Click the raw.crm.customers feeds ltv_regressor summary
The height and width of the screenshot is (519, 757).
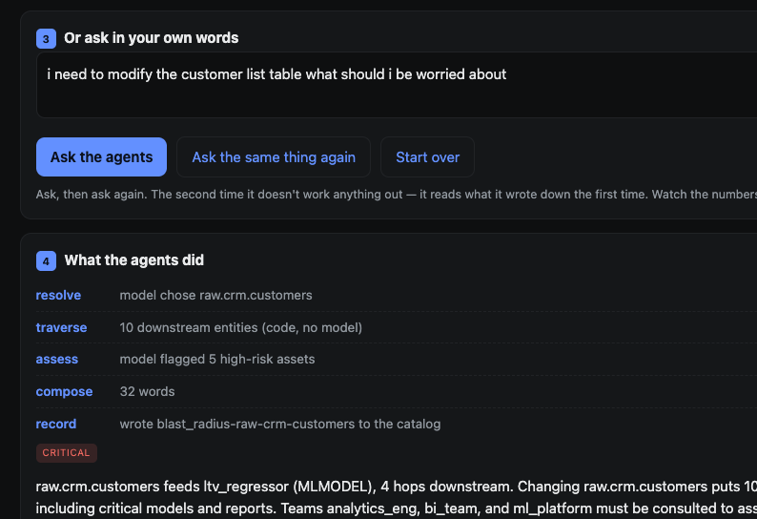click(397, 497)
